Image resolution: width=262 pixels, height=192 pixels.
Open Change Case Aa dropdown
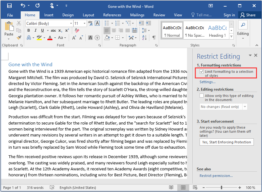pos(62,38)
